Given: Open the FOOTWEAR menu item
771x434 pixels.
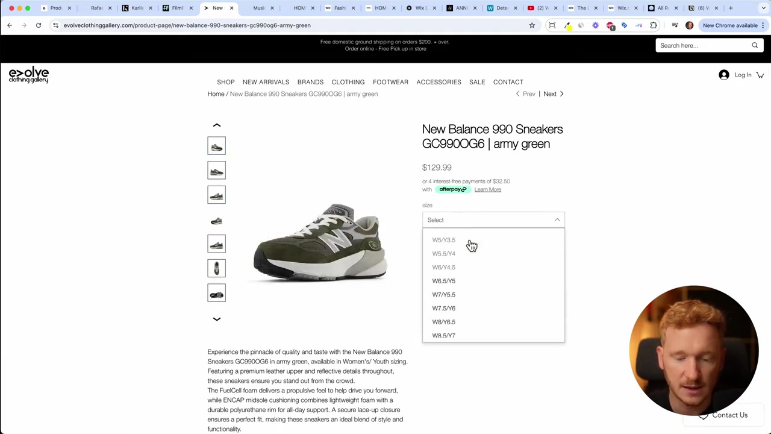Looking at the screenshot, I should click(x=390, y=82).
